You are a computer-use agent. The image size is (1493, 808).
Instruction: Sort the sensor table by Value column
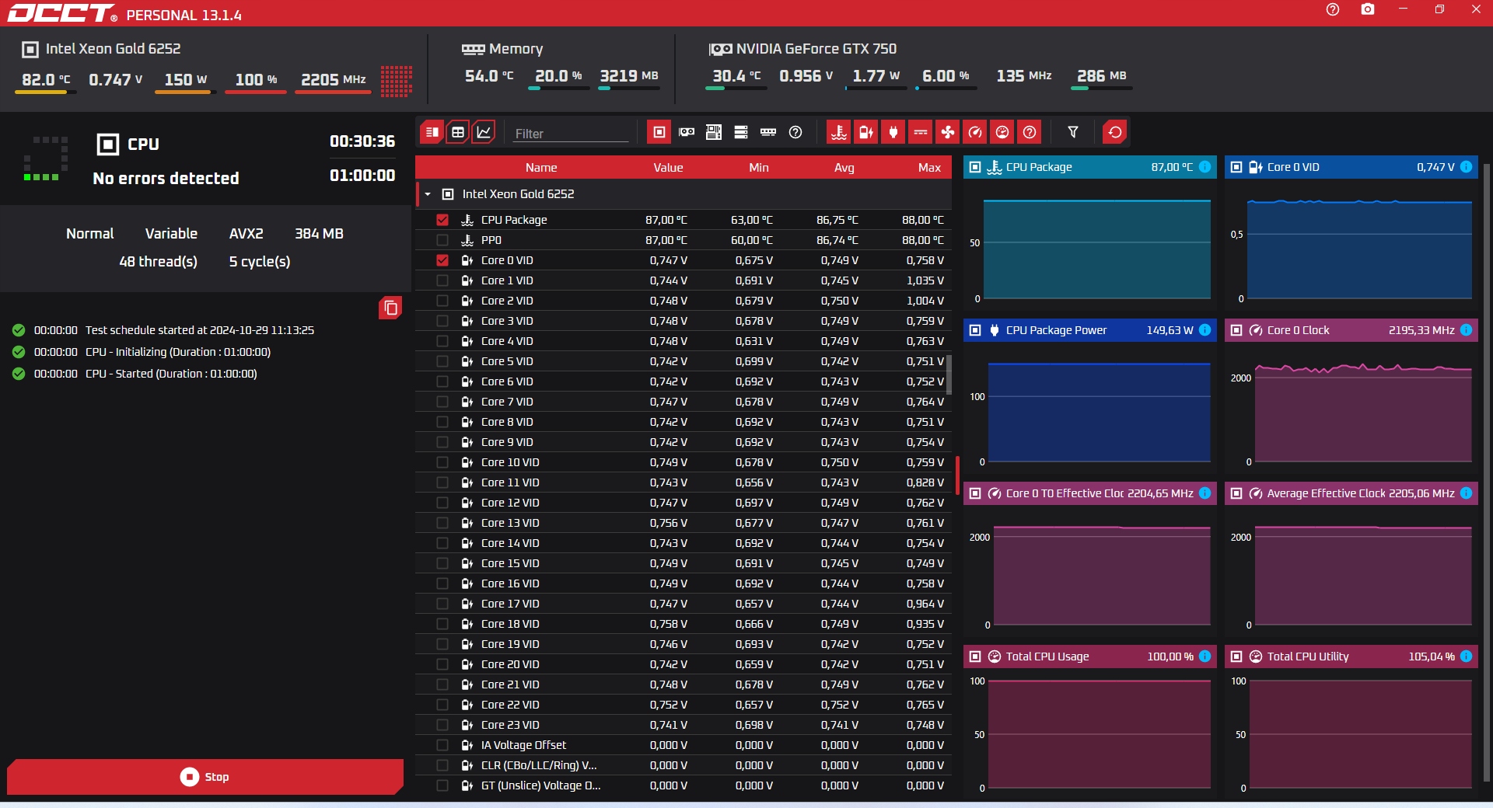tap(668, 168)
